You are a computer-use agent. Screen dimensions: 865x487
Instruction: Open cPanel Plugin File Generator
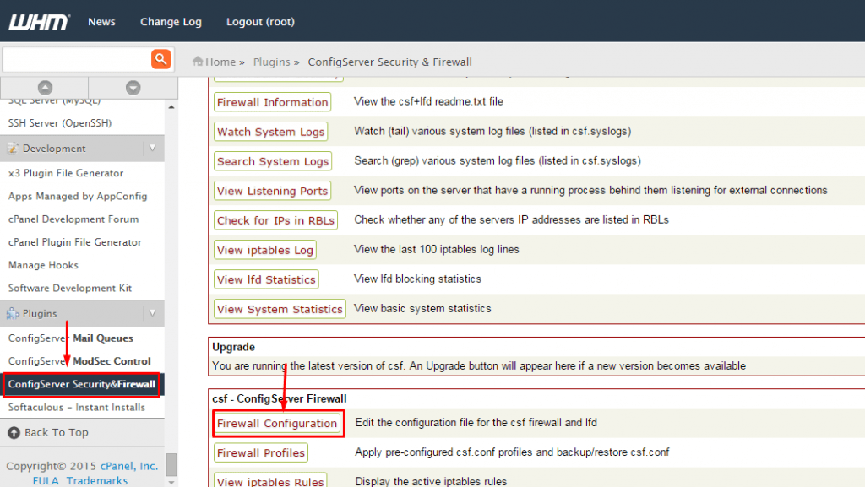point(74,242)
